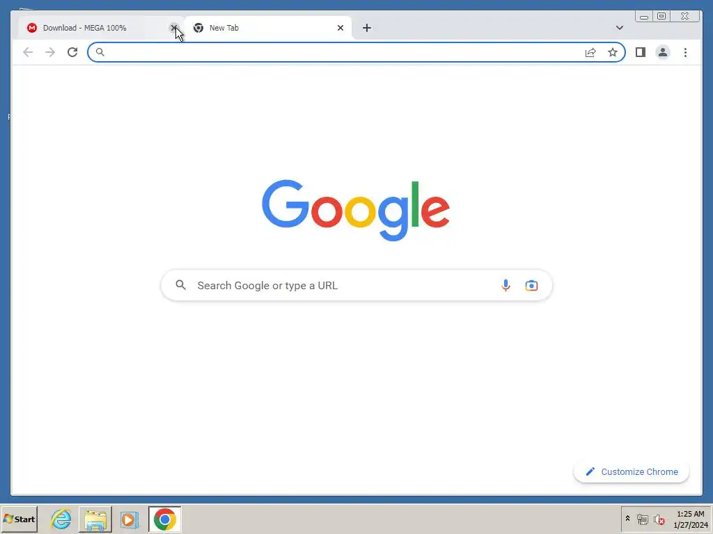Click the magnifier icon in Google search box

(x=181, y=285)
